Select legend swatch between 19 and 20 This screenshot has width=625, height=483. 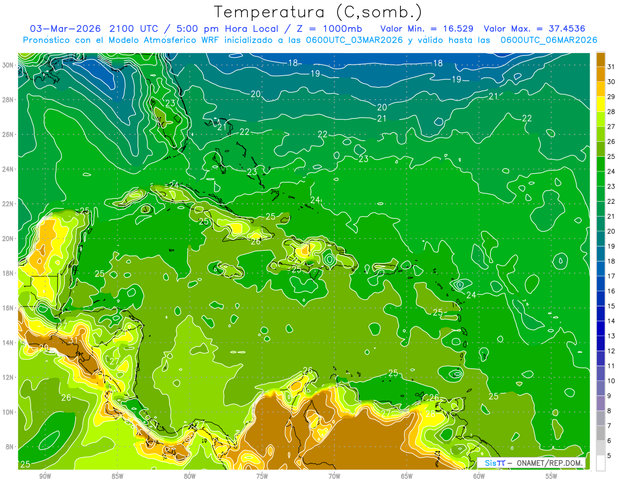601,239
